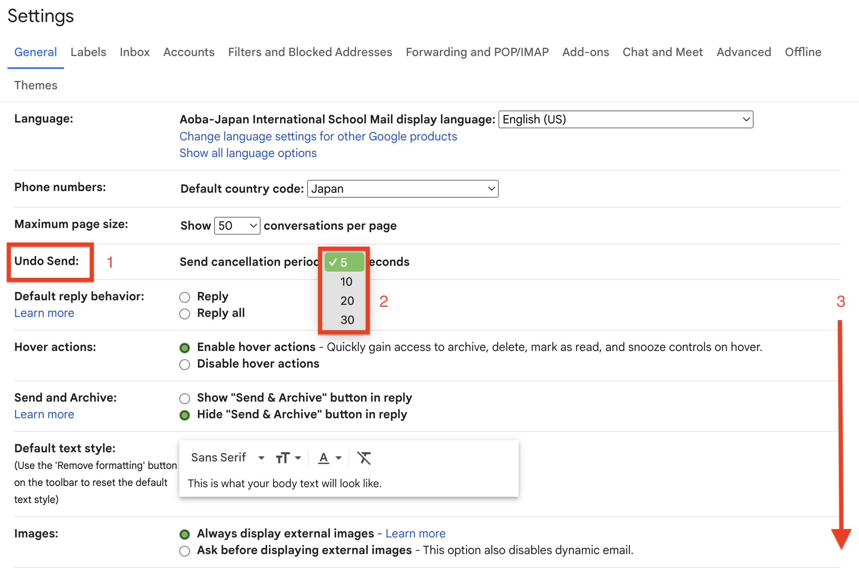This screenshot has height=569, width=859.
Task: Click Learn more under Send and Archive
Action: pyautogui.click(x=44, y=414)
